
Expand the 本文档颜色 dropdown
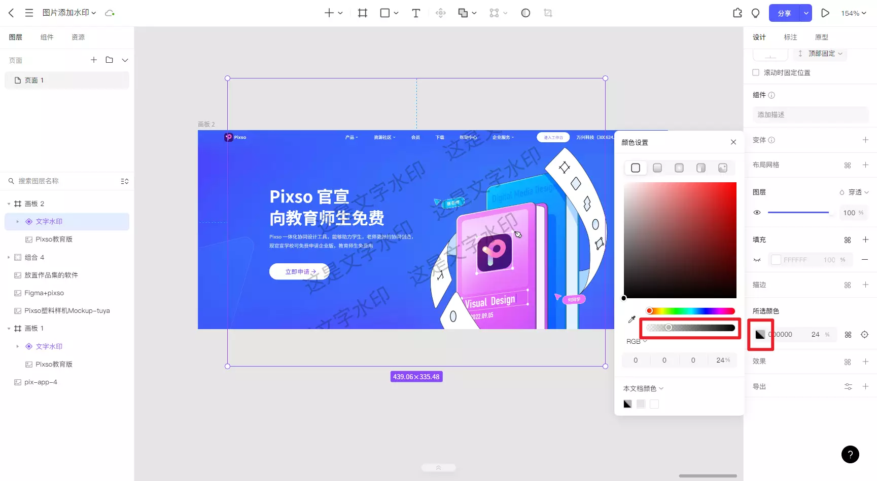coord(643,388)
